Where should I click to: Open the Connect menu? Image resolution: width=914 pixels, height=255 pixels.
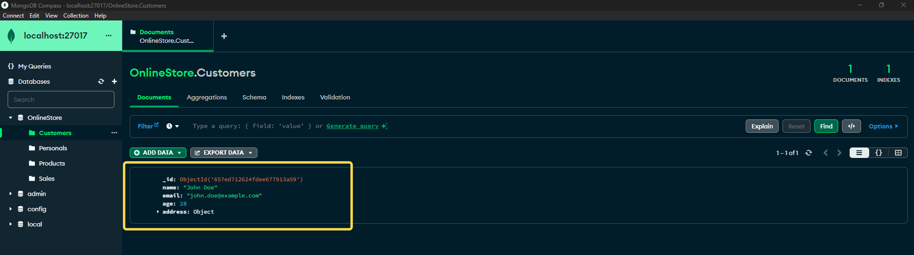pyautogui.click(x=13, y=16)
